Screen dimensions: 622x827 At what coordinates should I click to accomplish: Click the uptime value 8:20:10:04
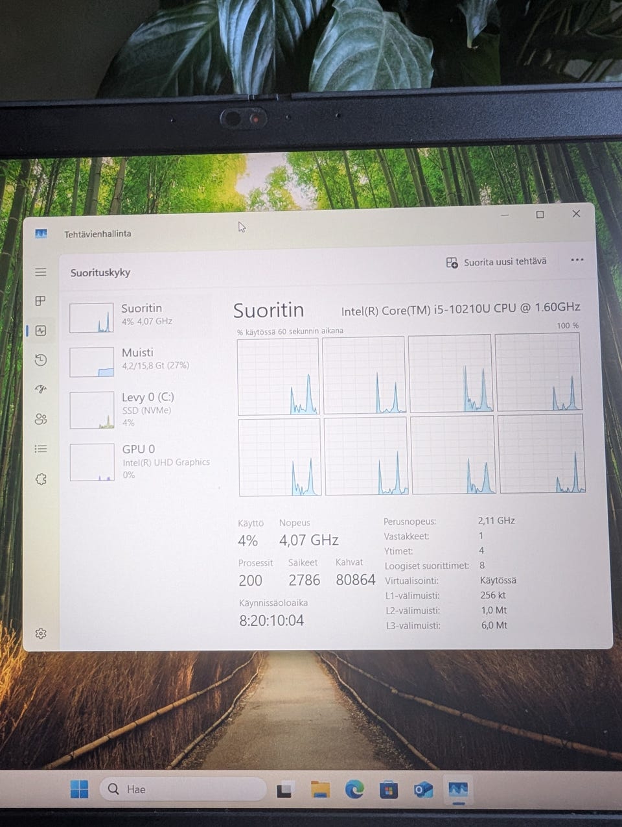[271, 621]
